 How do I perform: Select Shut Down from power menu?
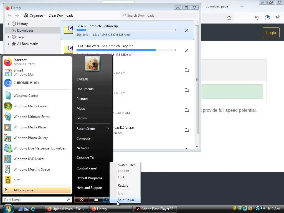[x=126, y=200]
